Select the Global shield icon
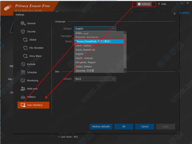Image resolution: width=192 pixels, height=144 pixels. (26, 40)
